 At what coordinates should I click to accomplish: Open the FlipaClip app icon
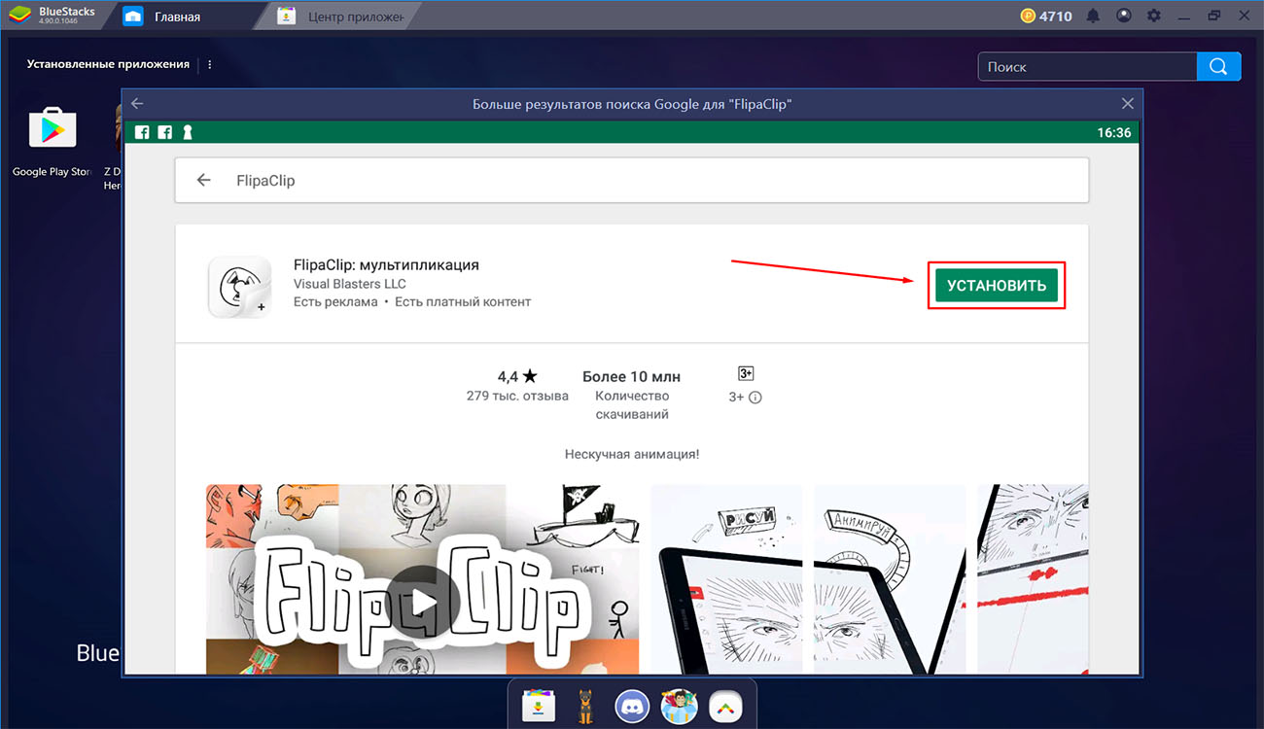239,286
